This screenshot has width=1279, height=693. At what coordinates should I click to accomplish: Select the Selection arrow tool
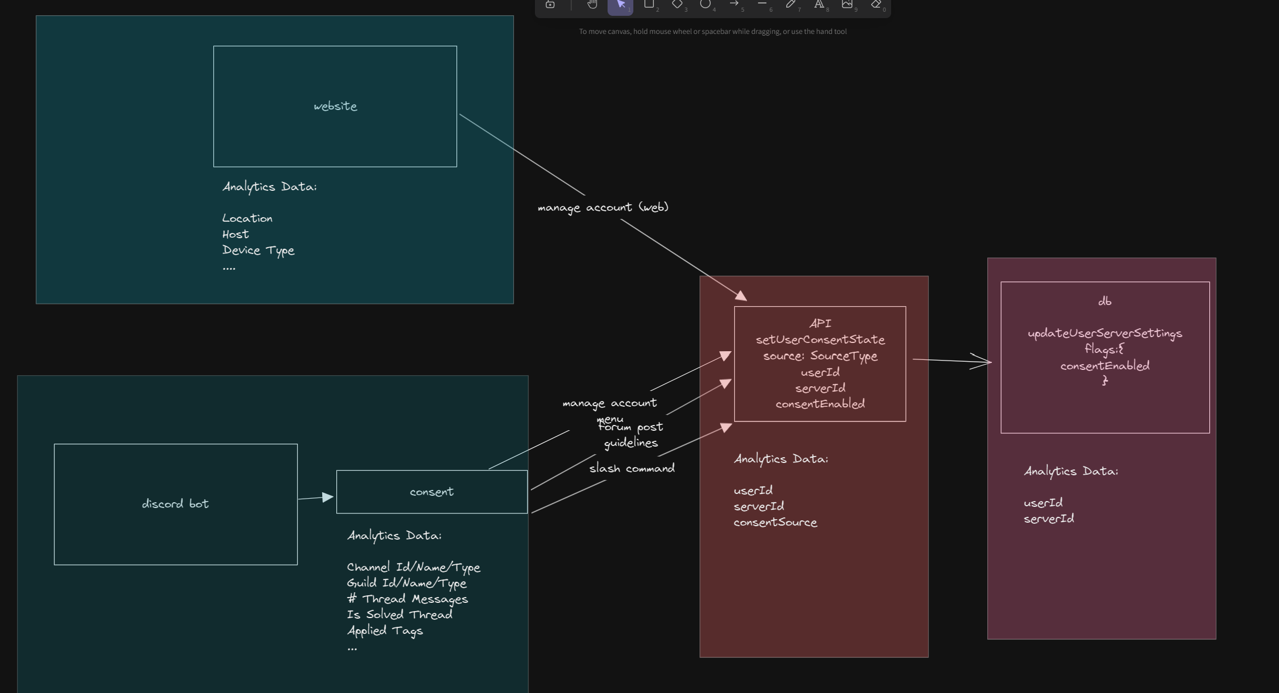(x=620, y=5)
